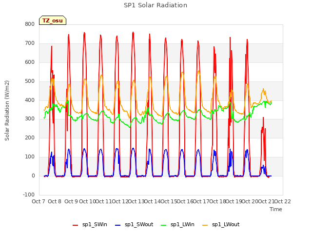Click the orange sp1_LWout legend color marker
This screenshot has width=312, height=234.
(205, 225)
